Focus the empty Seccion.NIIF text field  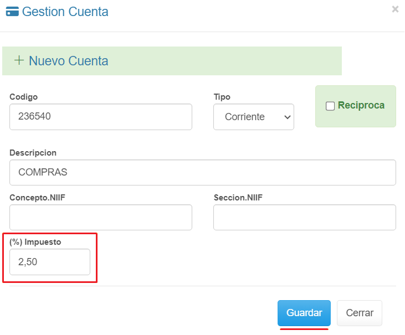click(304, 217)
